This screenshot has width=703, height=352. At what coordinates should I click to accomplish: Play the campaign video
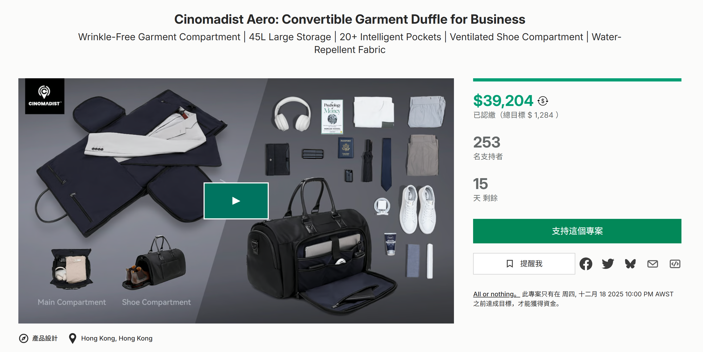tap(236, 201)
